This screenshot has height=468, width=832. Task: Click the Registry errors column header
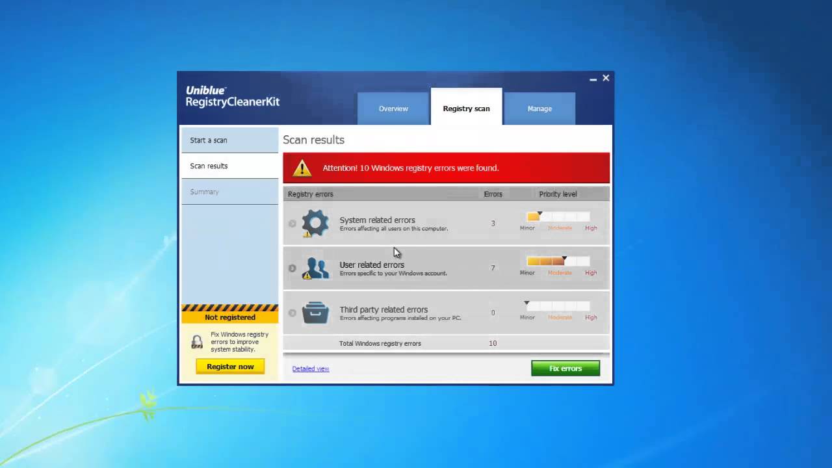click(311, 194)
